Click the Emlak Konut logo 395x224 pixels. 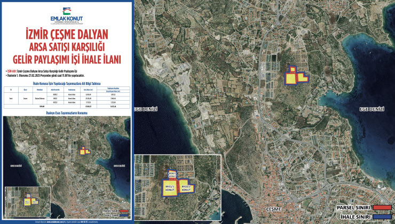click(x=66, y=17)
